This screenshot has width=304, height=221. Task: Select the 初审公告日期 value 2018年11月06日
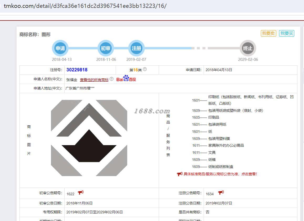click(79, 203)
